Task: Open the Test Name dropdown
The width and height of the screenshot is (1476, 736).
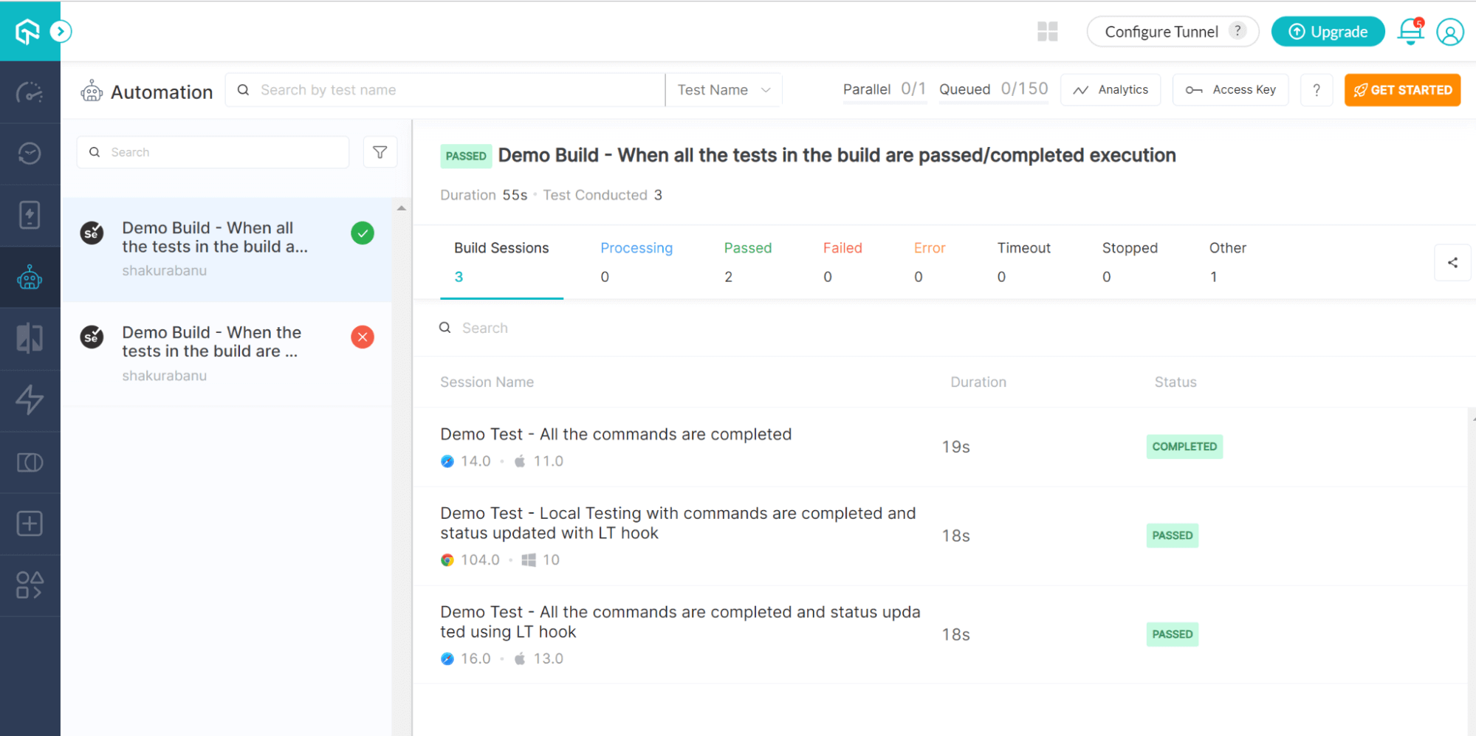Action: (724, 90)
